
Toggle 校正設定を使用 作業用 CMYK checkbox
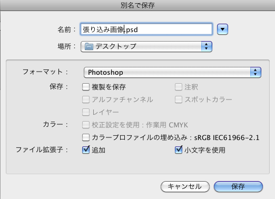[86, 125]
